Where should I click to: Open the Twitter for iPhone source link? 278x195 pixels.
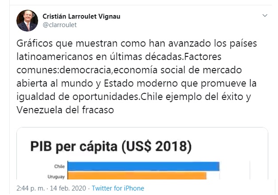[x=117, y=188]
